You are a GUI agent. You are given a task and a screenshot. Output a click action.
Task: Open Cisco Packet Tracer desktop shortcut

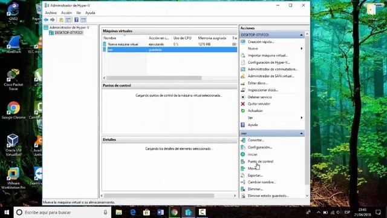[13, 79]
